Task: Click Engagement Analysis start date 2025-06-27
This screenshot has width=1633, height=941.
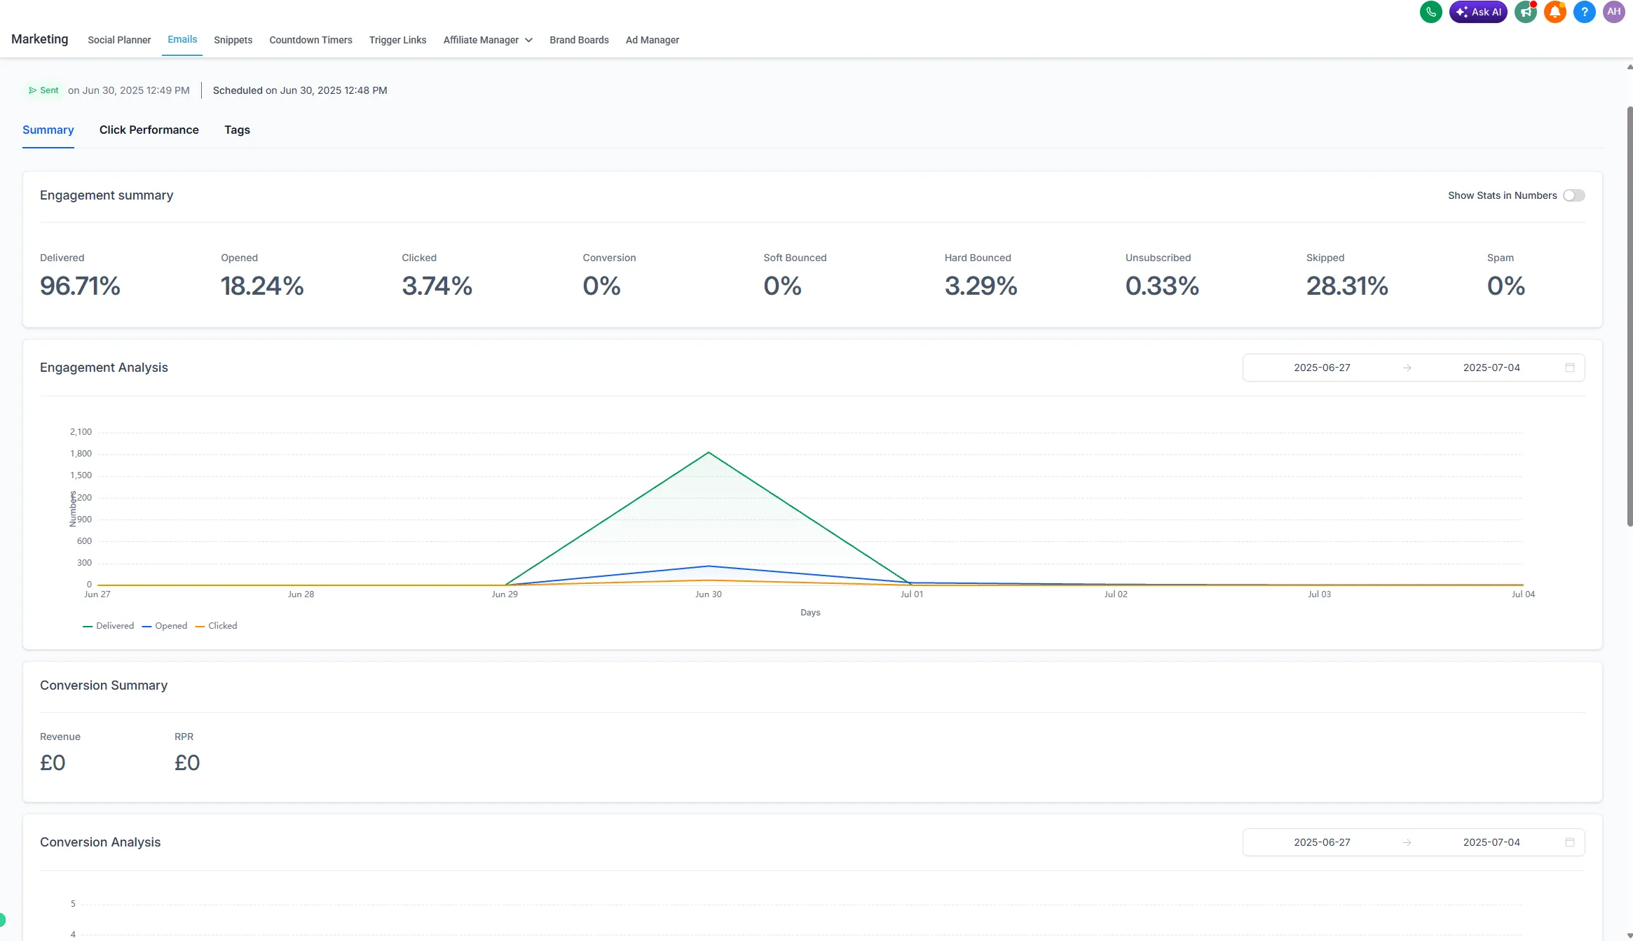Action: tap(1322, 368)
